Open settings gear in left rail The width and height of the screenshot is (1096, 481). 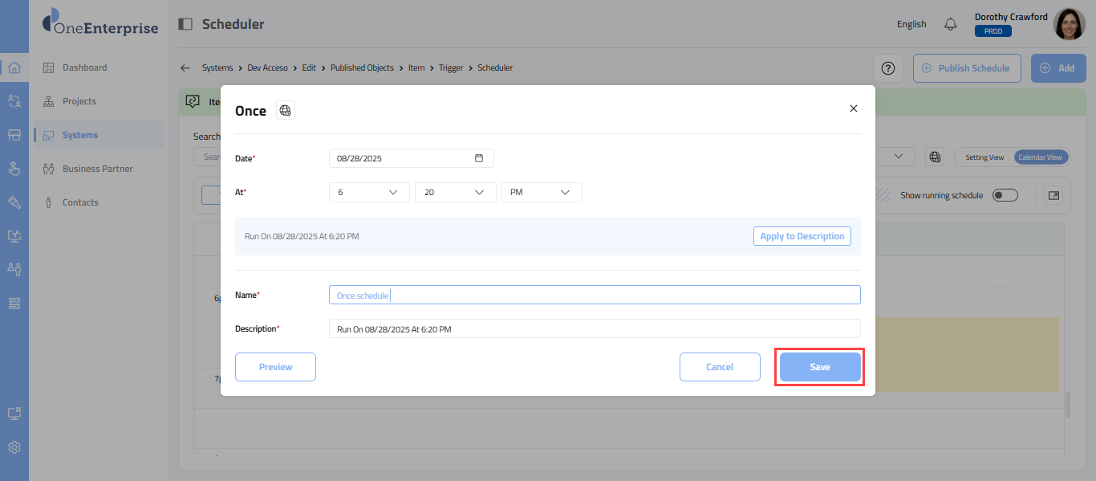[x=14, y=447]
